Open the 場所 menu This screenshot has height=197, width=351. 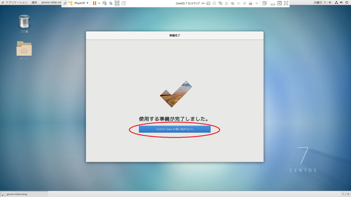pyautogui.click(x=34, y=2)
